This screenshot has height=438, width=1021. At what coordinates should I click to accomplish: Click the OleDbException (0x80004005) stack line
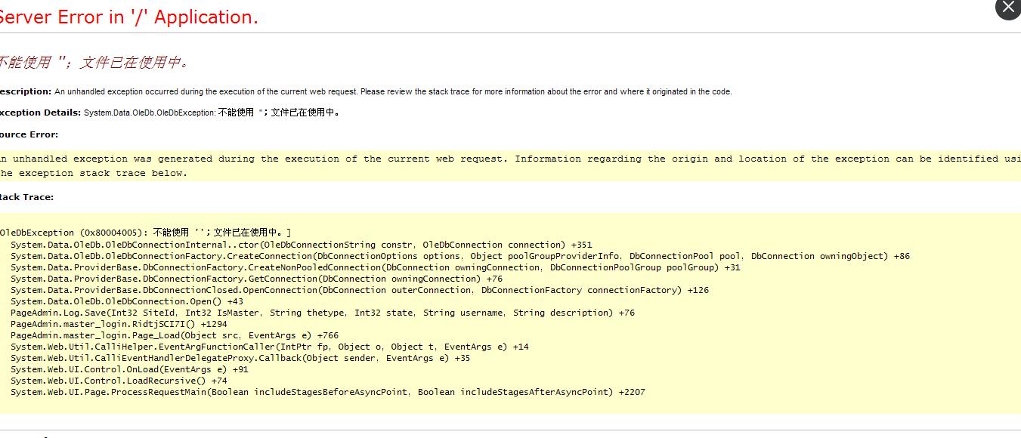pyautogui.click(x=145, y=233)
